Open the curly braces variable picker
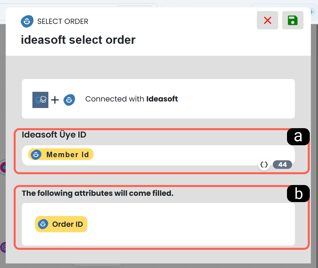Screen dimensions: 318x268 click(264, 165)
